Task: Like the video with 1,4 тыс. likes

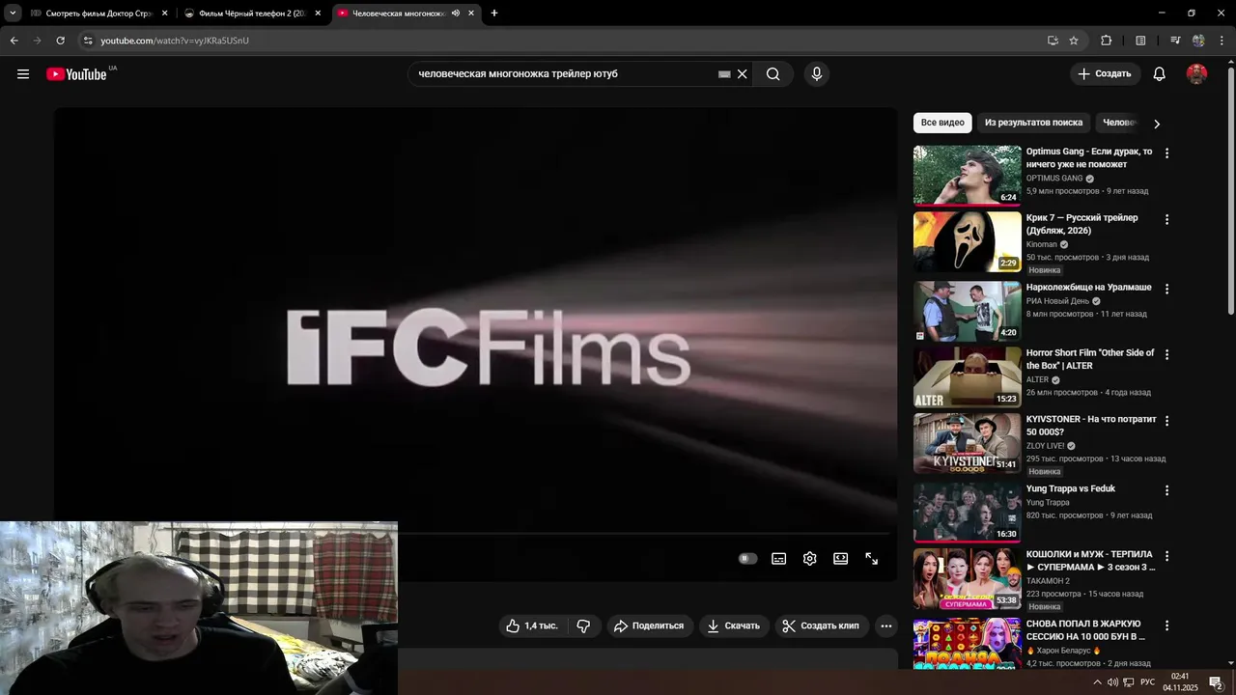Action: pos(532,625)
